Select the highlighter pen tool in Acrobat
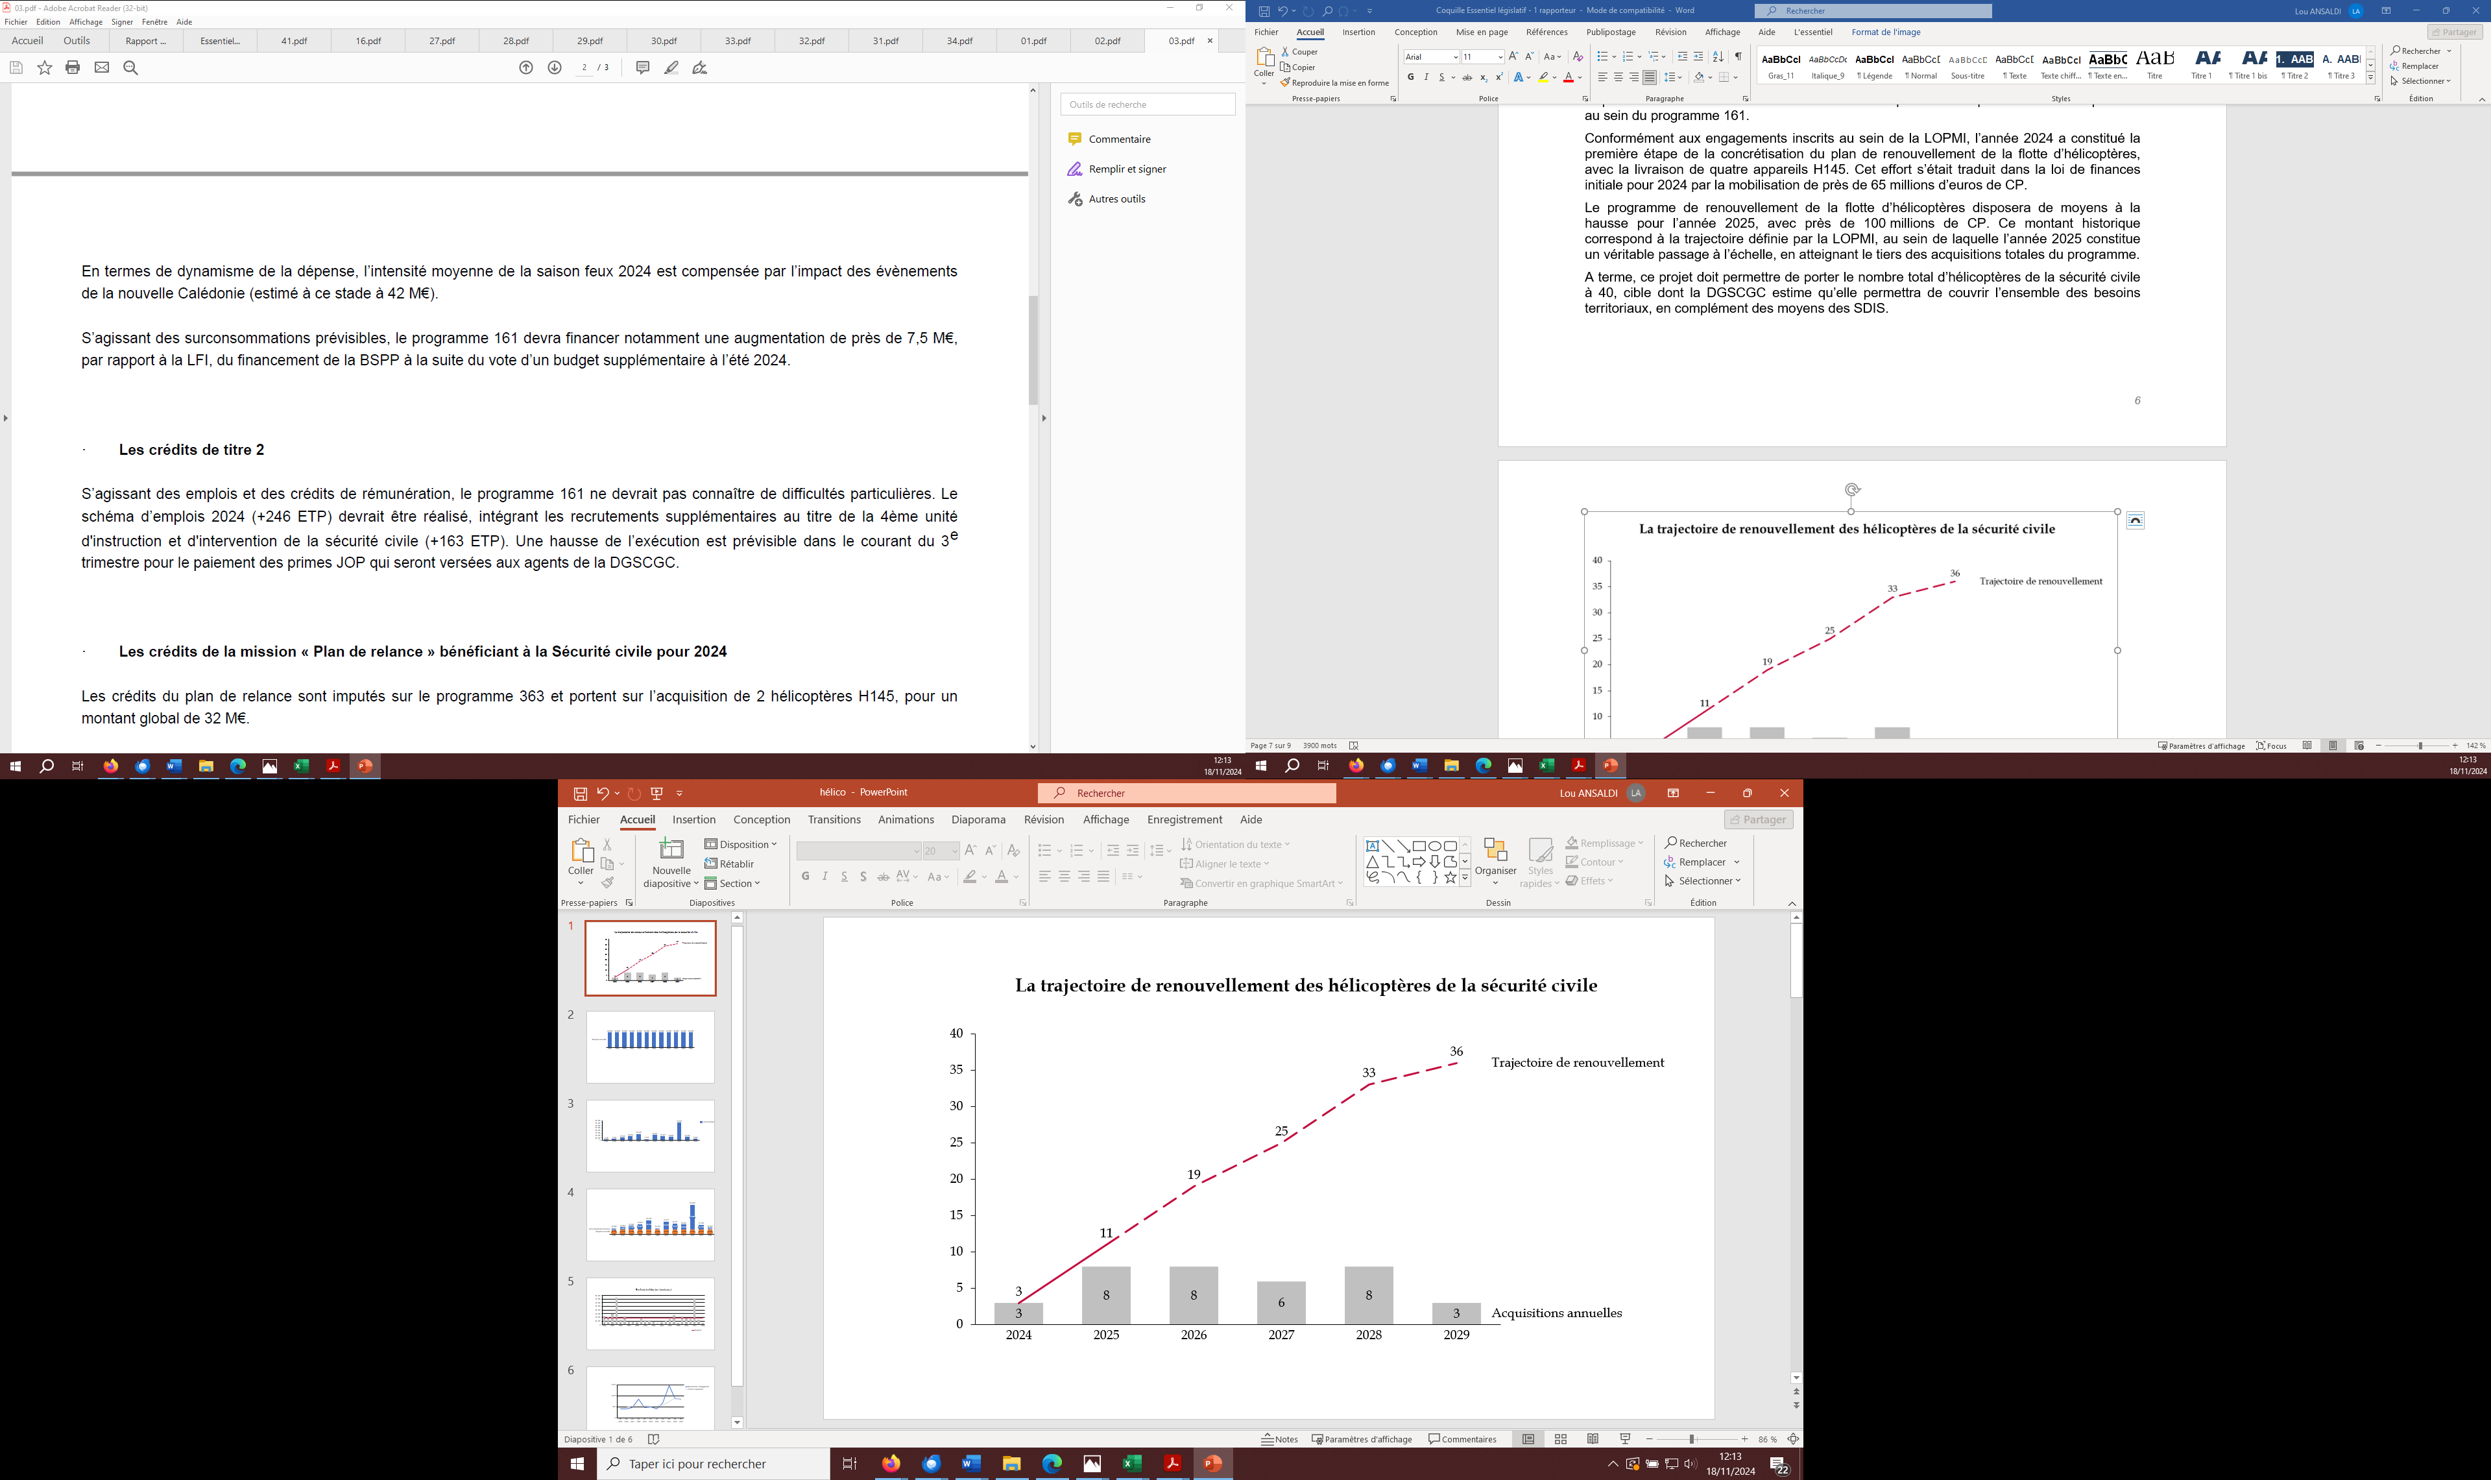Image resolution: width=2491 pixels, height=1480 pixels. pos(672,68)
